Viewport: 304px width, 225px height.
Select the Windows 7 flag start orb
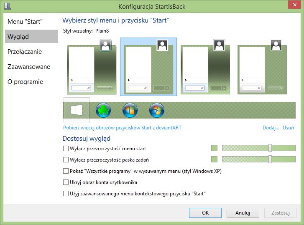(x=157, y=110)
